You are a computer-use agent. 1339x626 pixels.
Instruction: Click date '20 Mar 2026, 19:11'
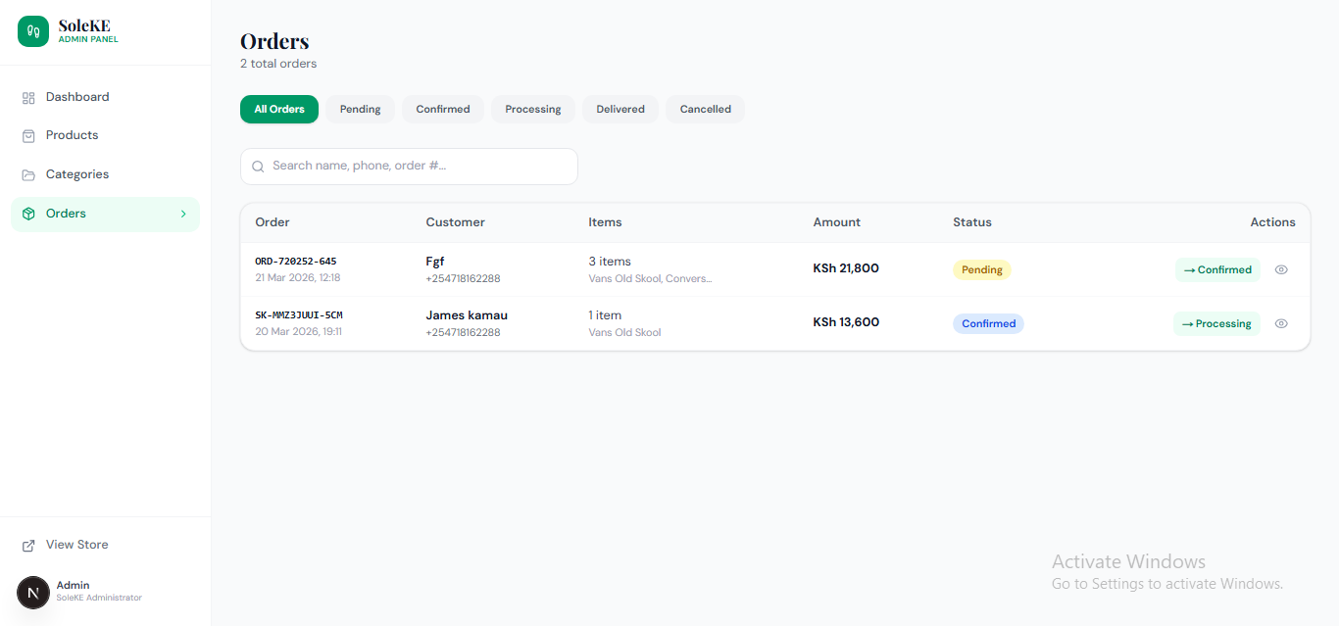(x=298, y=332)
